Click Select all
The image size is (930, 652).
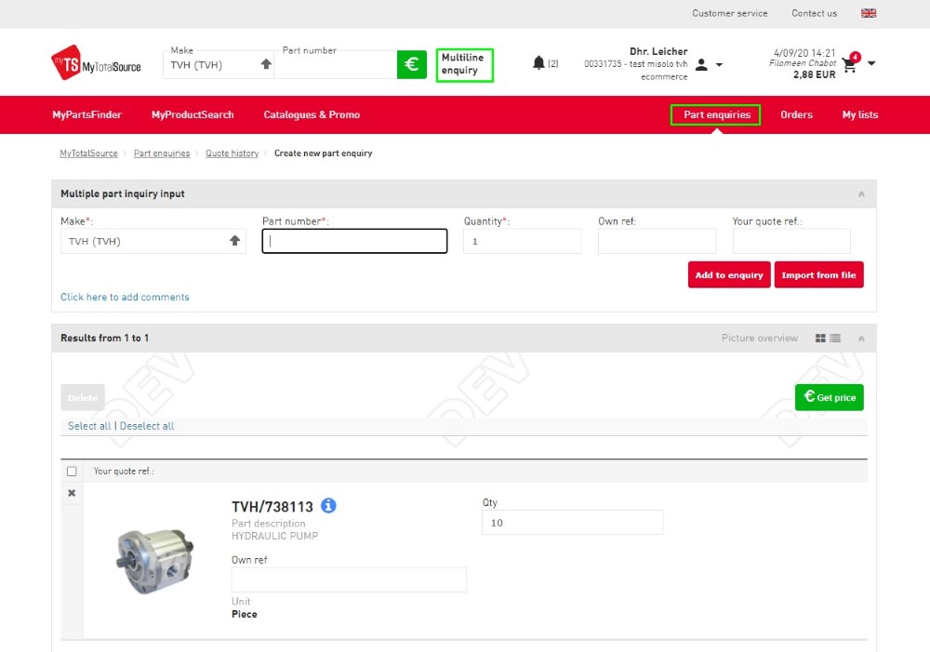point(89,426)
